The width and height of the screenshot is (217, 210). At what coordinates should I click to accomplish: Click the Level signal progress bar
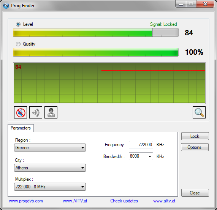(96, 33)
